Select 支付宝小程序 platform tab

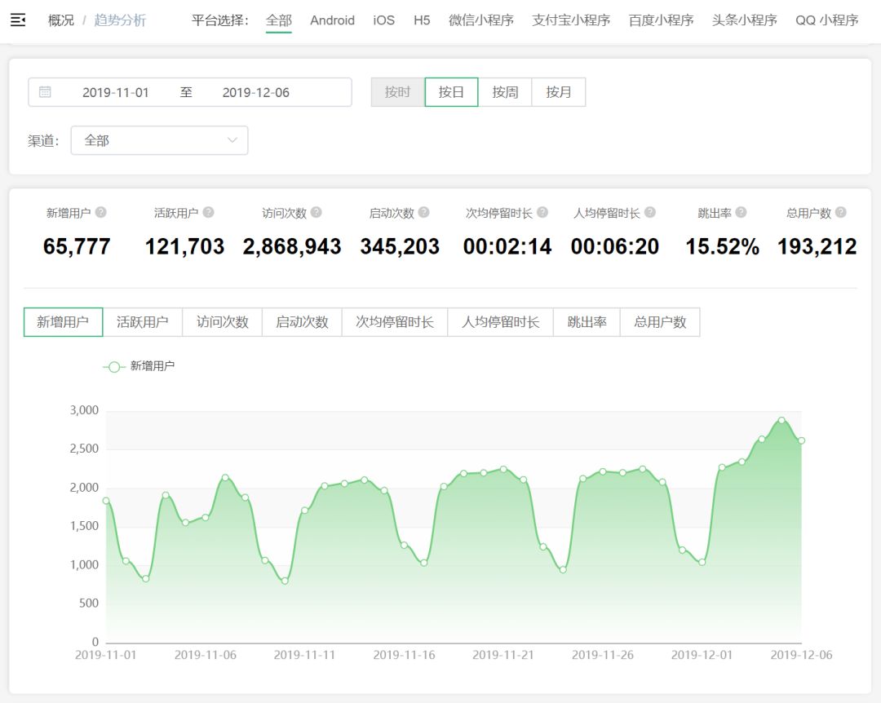[x=571, y=20]
